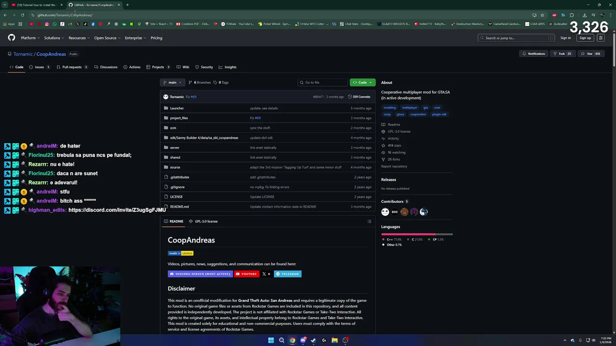Open the main branch selector dropdown
Image resolution: width=616 pixels, height=346 pixels.
(x=172, y=83)
